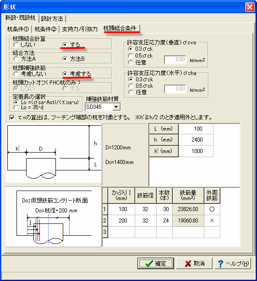Image resolution: width=257 pixels, height=281 pixels.
Task: Click the L (mm) value cell 100
Action: click(196, 129)
